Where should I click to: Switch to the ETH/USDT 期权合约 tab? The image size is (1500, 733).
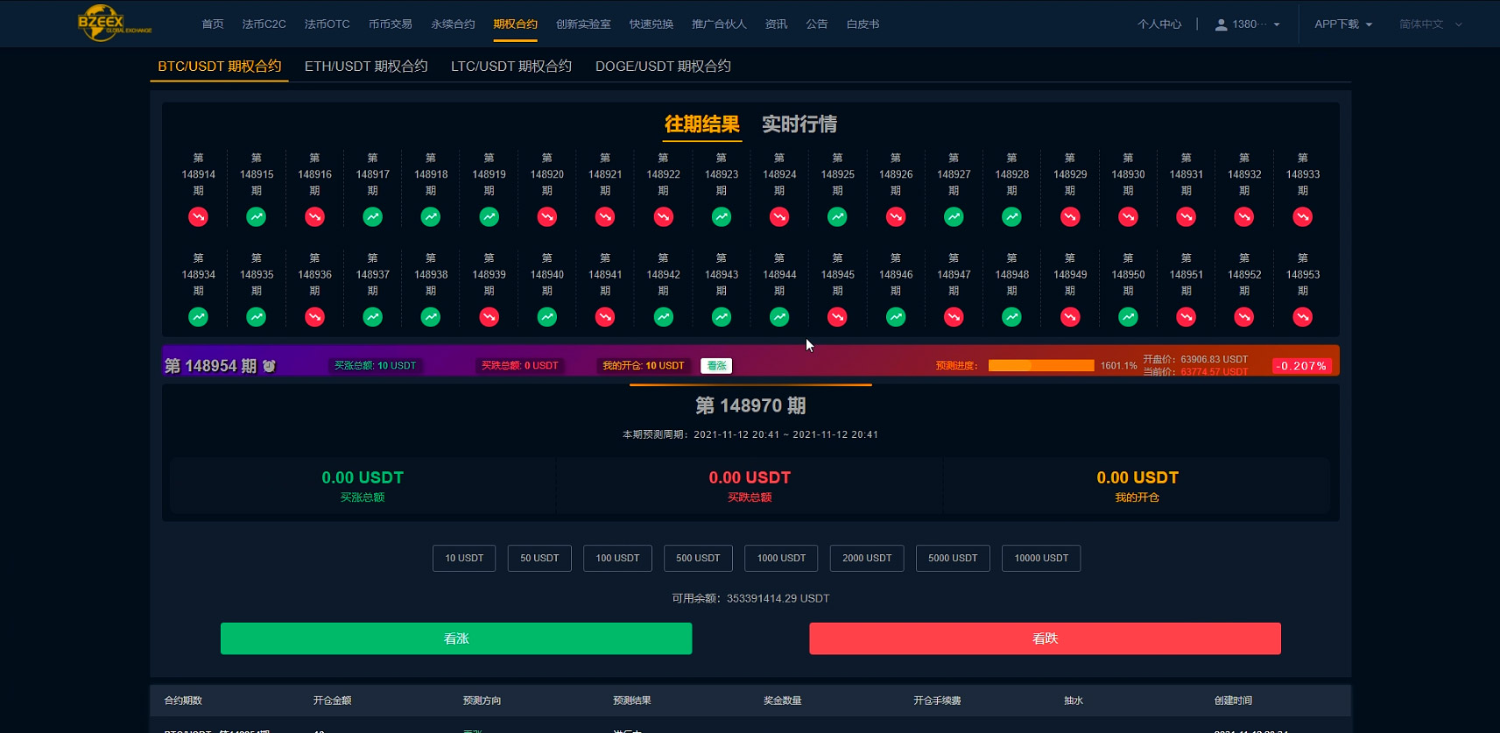[366, 67]
